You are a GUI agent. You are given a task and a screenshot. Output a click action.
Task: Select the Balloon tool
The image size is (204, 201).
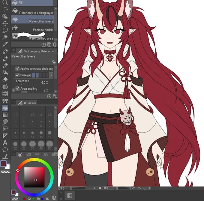[5, 150]
